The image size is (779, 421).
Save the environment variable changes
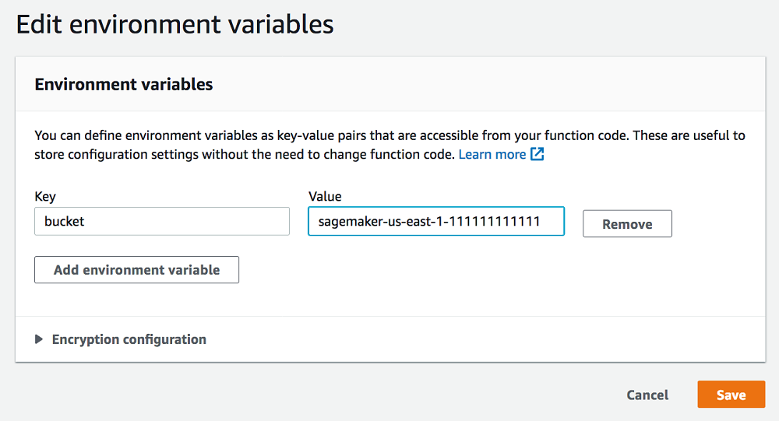(731, 395)
